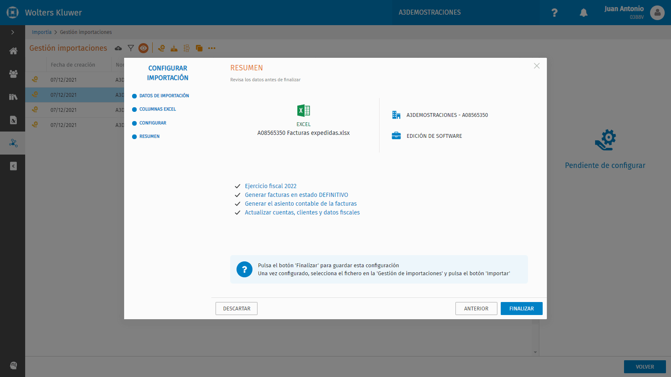This screenshot has width=671, height=377.
Task: Select the third 07/12/2021 row status icon
Action: pyautogui.click(x=35, y=110)
